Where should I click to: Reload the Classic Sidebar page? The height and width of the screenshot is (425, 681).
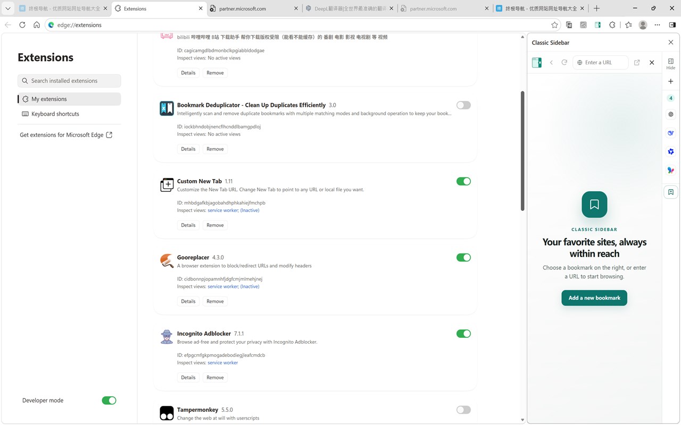564,63
